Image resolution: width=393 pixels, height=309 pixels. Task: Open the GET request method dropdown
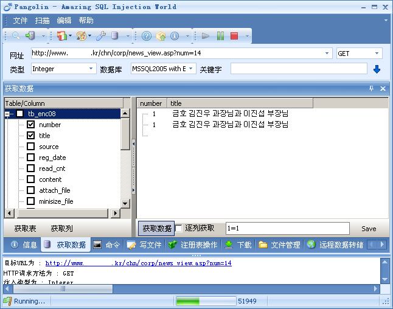377,53
